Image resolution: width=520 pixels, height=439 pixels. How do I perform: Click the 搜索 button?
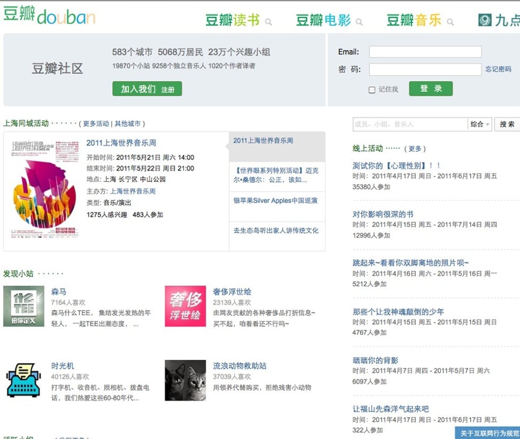pos(507,124)
